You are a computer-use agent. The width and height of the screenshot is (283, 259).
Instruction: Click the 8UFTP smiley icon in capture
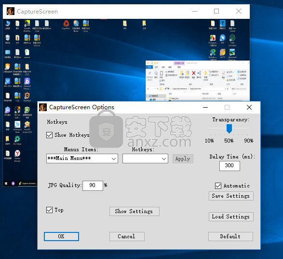223,53
